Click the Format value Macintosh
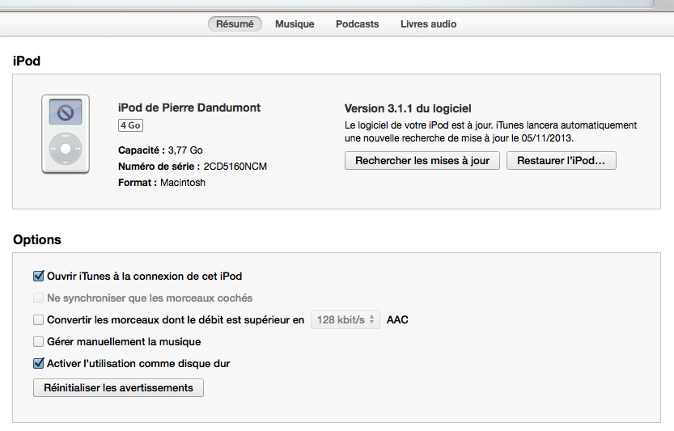 coord(183,183)
